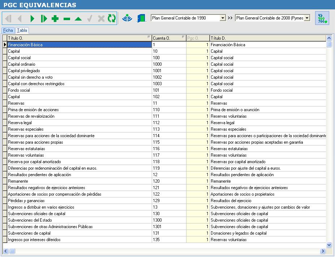Image resolution: width=335 pixels, height=257 pixels.
Task: Switch to the Ficha tab
Action: [8, 30]
